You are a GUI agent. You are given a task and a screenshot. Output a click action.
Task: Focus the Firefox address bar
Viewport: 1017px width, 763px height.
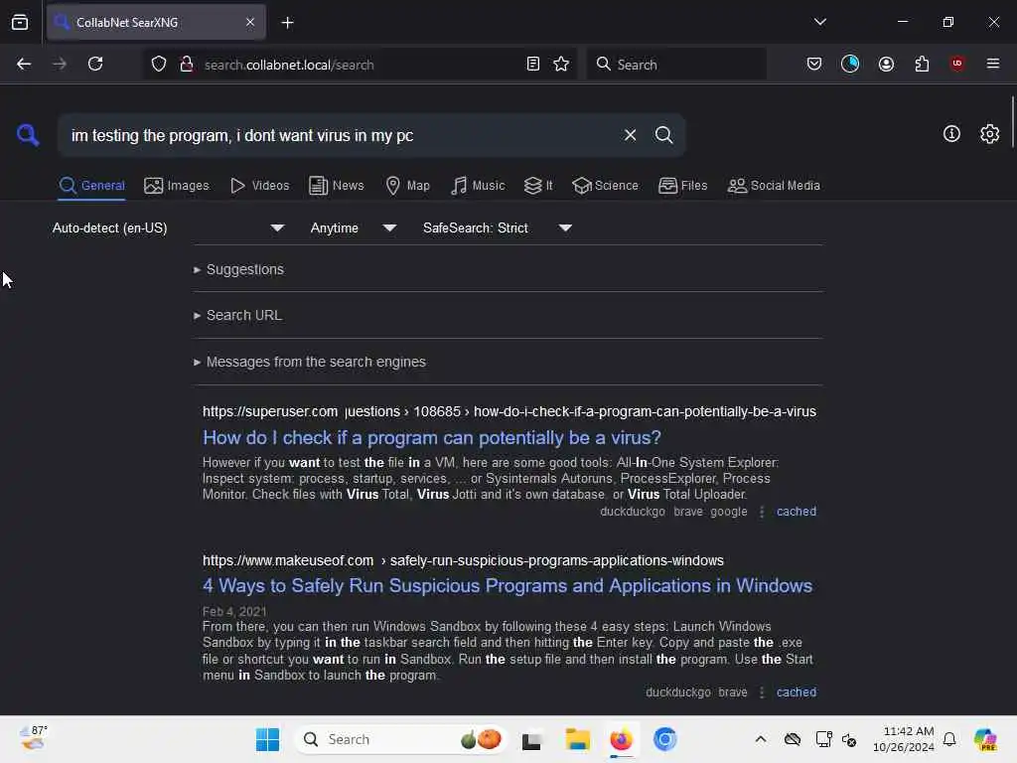360,65
